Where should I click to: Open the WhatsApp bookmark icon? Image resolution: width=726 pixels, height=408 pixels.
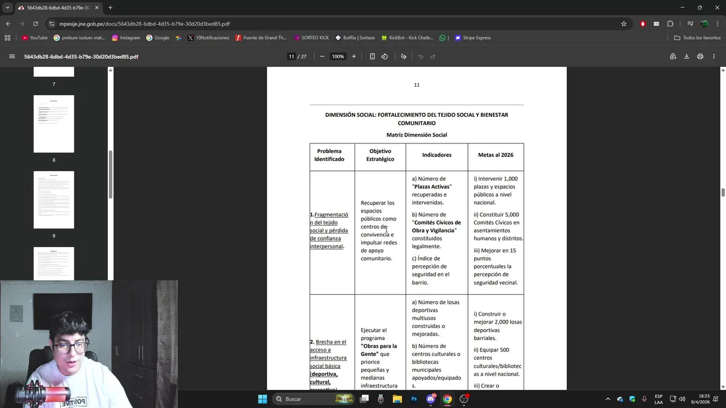click(442, 38)
